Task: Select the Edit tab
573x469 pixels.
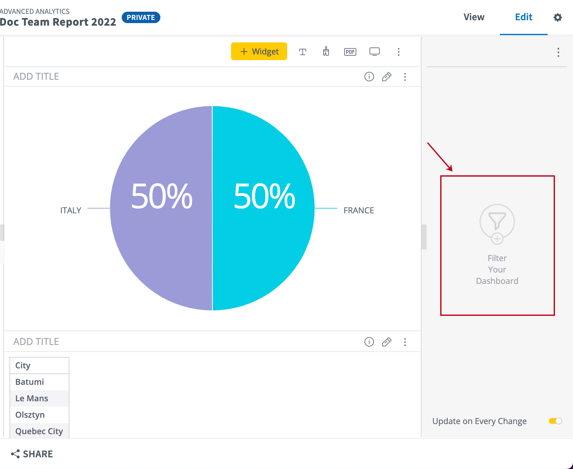Action: pos(523,17)
